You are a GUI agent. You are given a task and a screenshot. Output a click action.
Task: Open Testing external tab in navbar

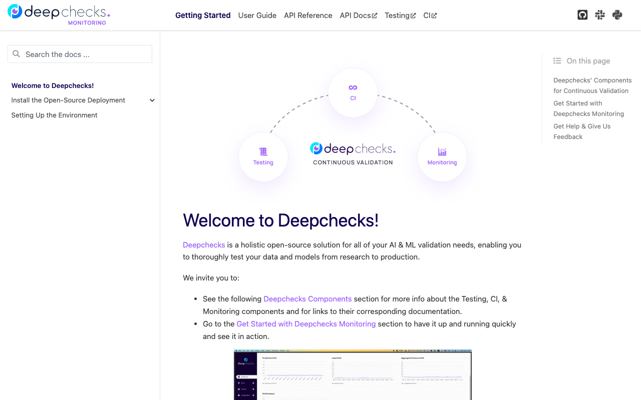click(x=400, y=15)
